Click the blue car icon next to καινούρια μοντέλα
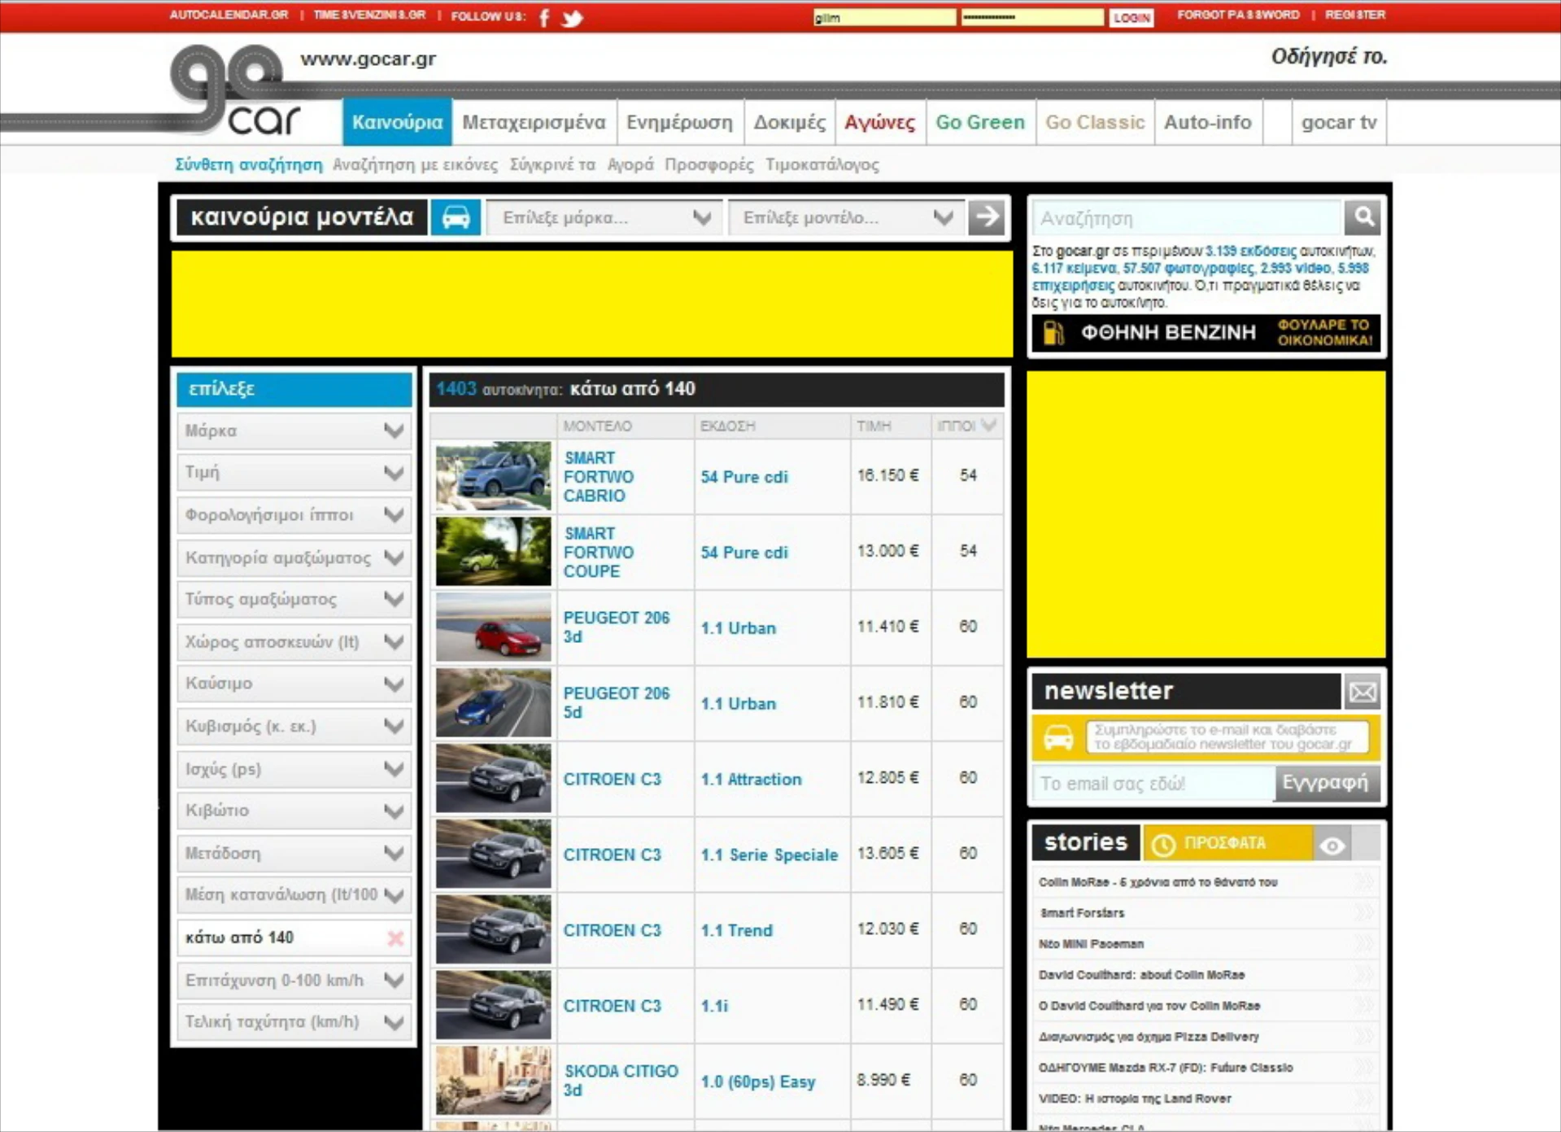Screen dimensions: 1561x1132 [456, 217]
